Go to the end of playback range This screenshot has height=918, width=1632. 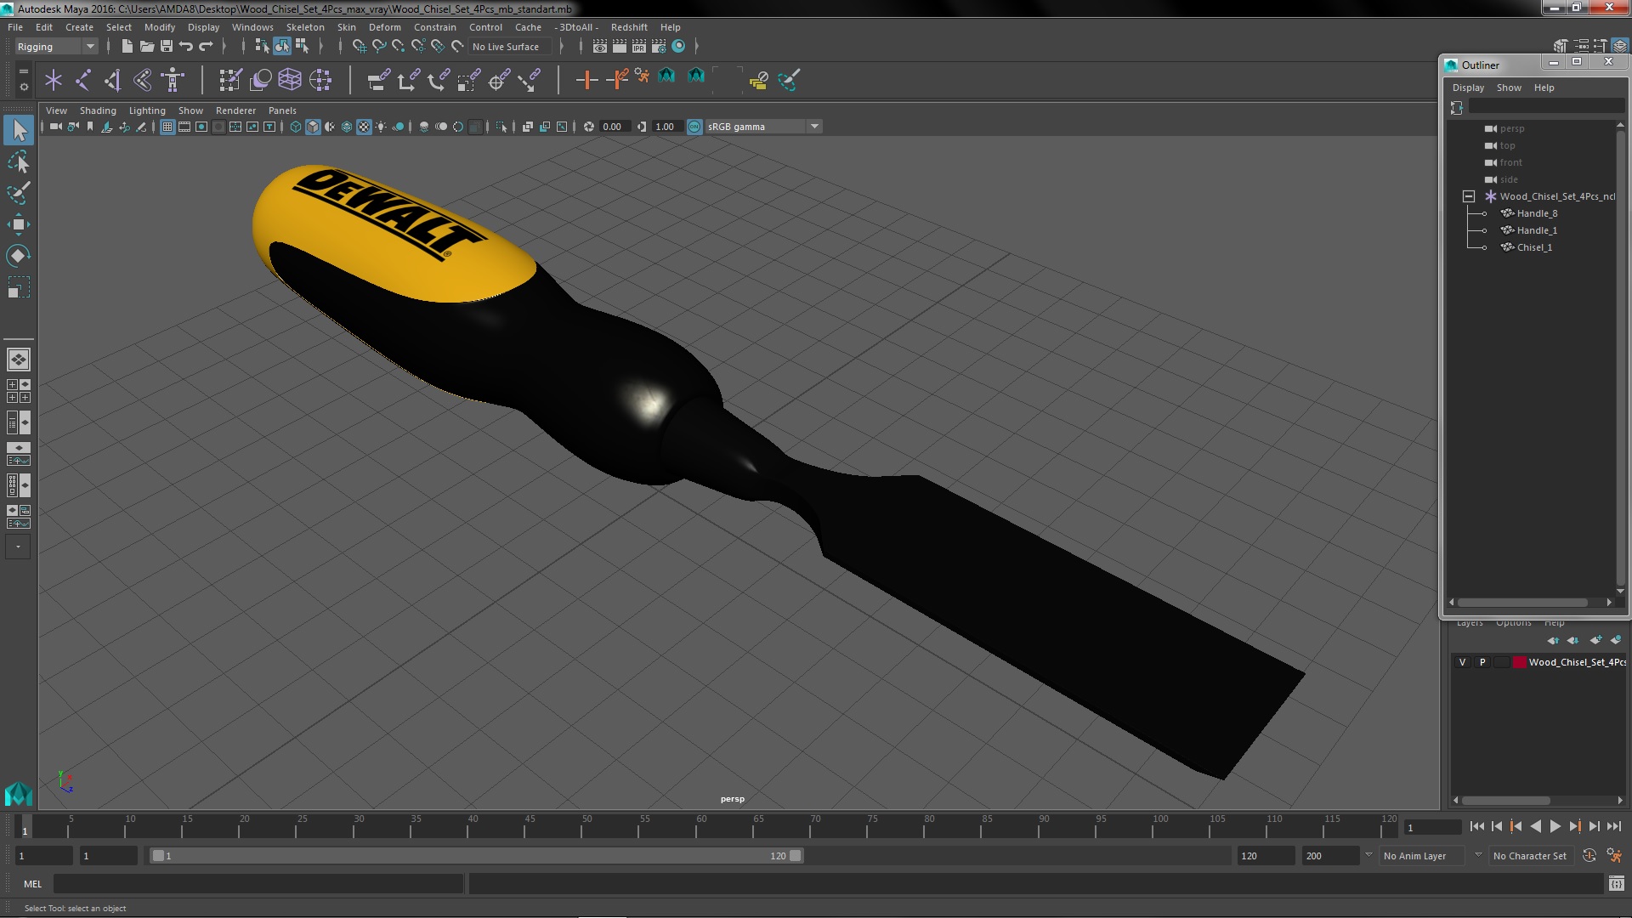1613,826
